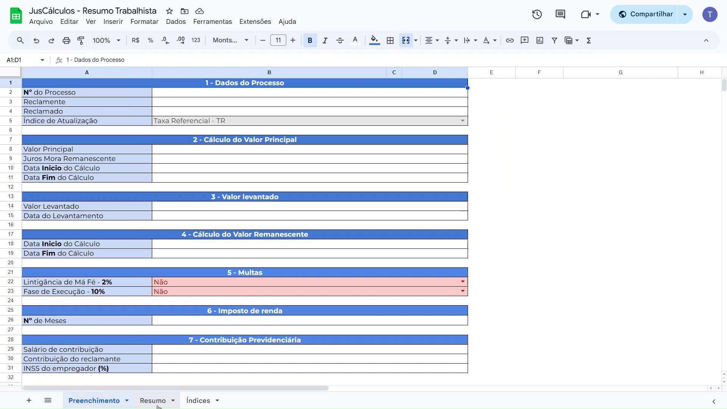The width and height of the screenshot is (727, 409).
Task: Open the comments panel icon
Action: (x=560, y=14)
